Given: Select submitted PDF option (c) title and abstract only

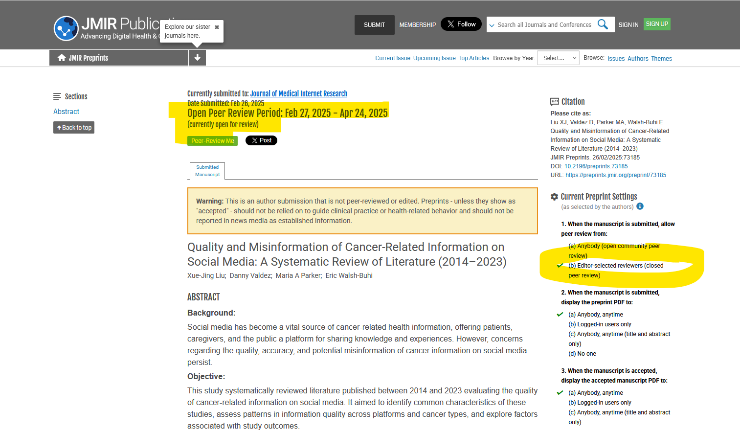Looking at the screenshot, I should pos(619,339).
